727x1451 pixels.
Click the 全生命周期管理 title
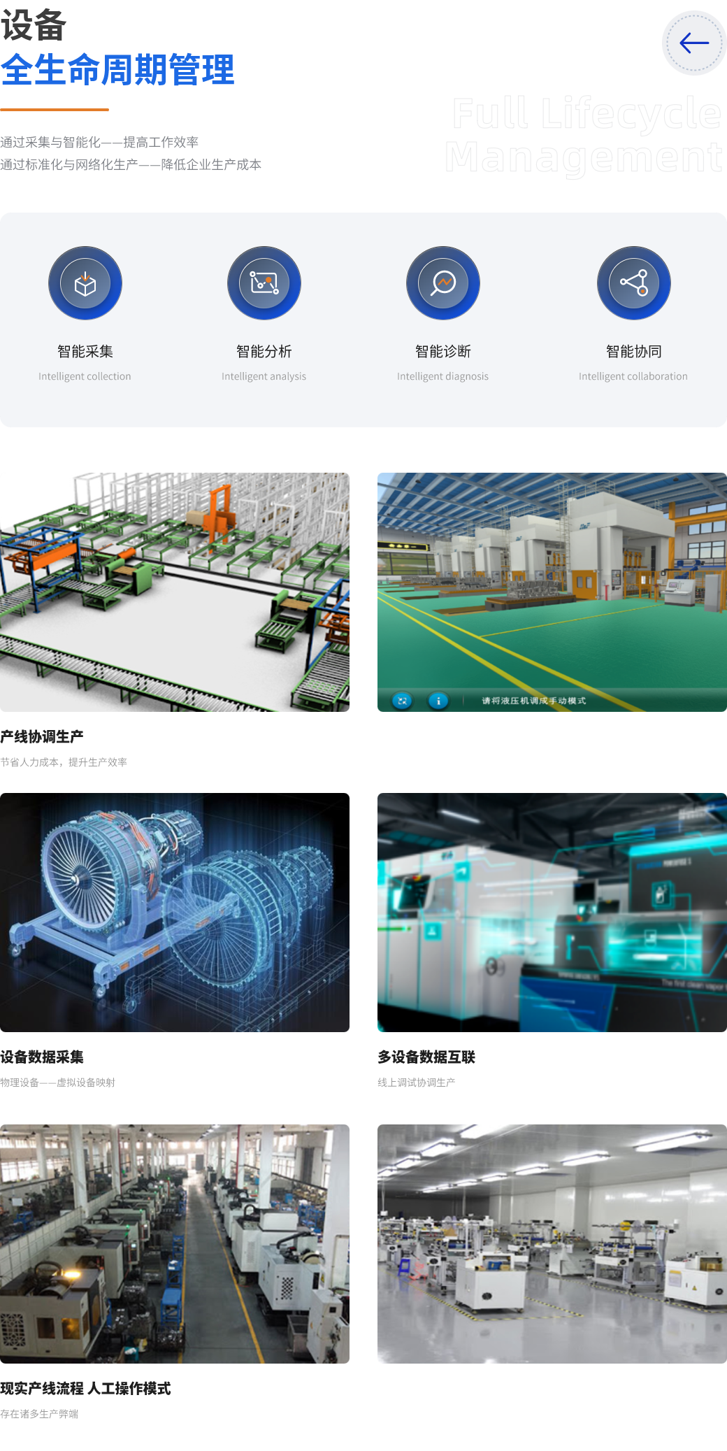tap(117, 70)
